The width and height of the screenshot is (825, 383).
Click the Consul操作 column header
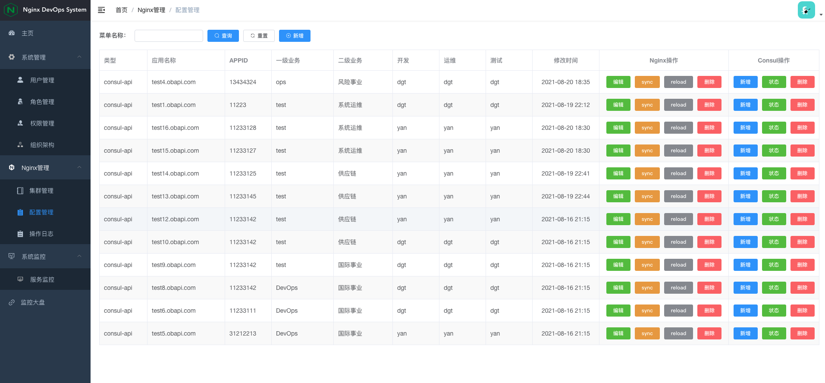coord(774,60)
